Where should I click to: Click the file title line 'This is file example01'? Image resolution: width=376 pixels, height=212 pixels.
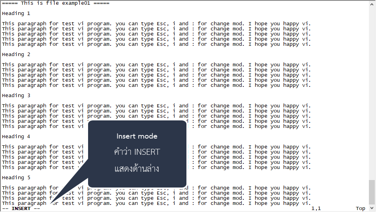point(56,3)
